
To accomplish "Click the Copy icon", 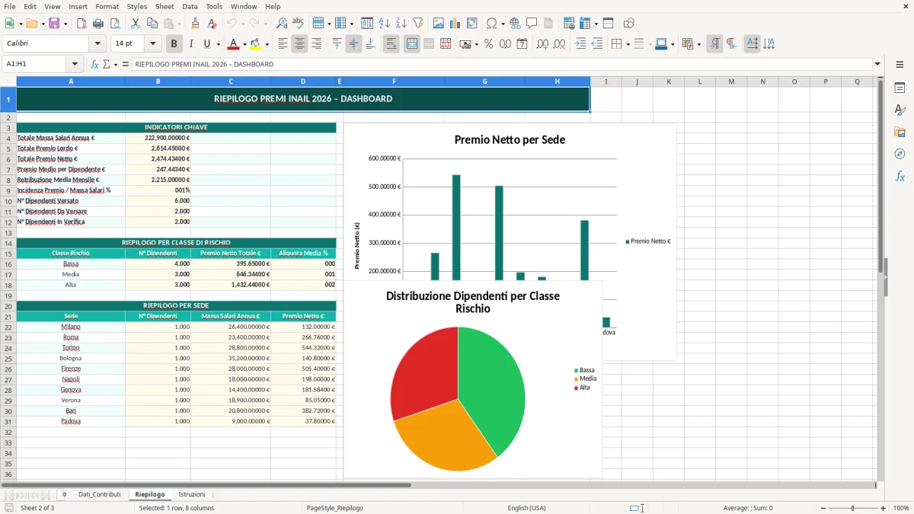I will tap(152, 24).
